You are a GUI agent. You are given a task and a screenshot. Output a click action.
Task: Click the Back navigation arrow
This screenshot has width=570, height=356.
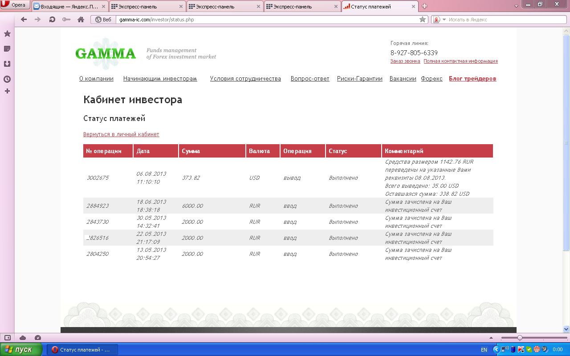point(24,20)
